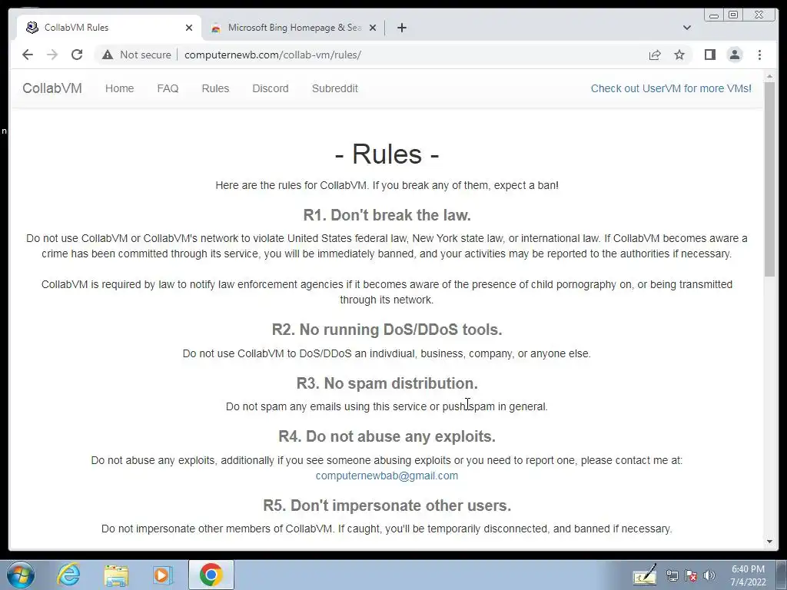Open the Chrome side panel
Image resolution: width=787 pixels, height=590 pixels.
coord(709,55)
